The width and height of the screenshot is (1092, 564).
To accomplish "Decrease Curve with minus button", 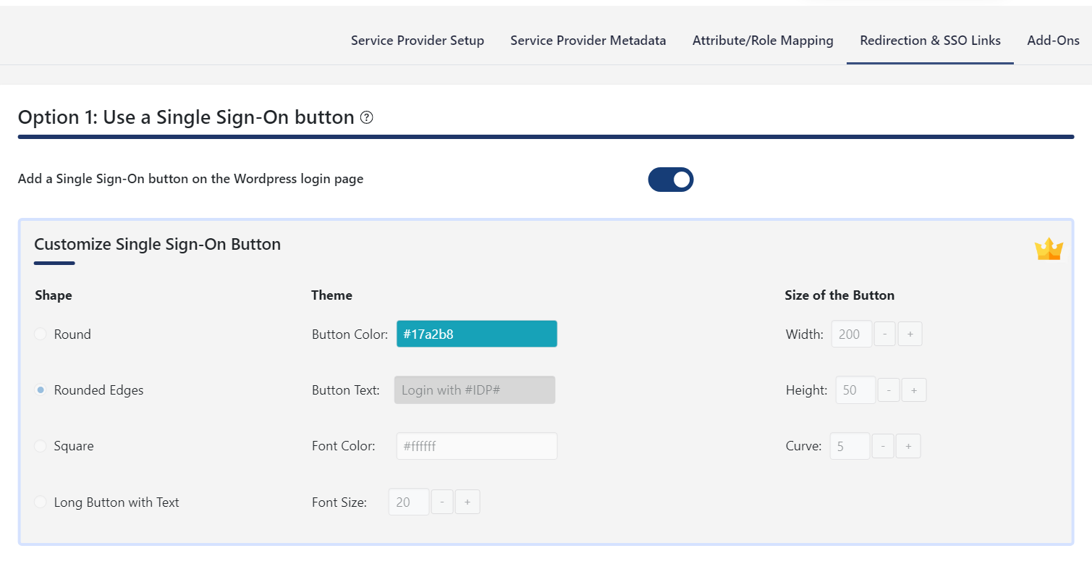I will (883, 446).
